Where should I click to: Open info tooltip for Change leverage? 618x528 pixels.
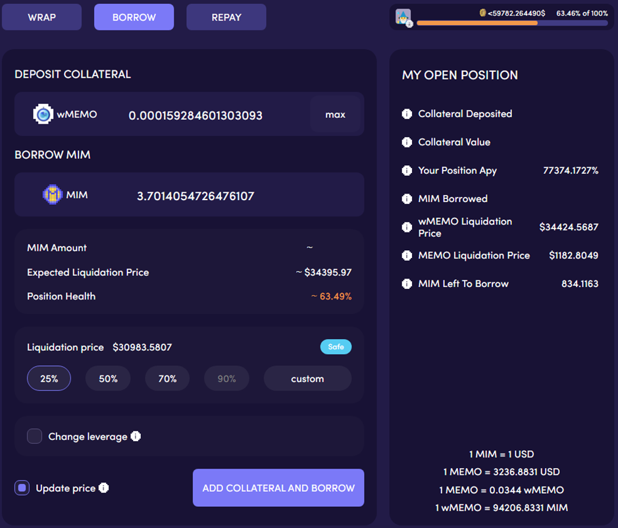136,436
